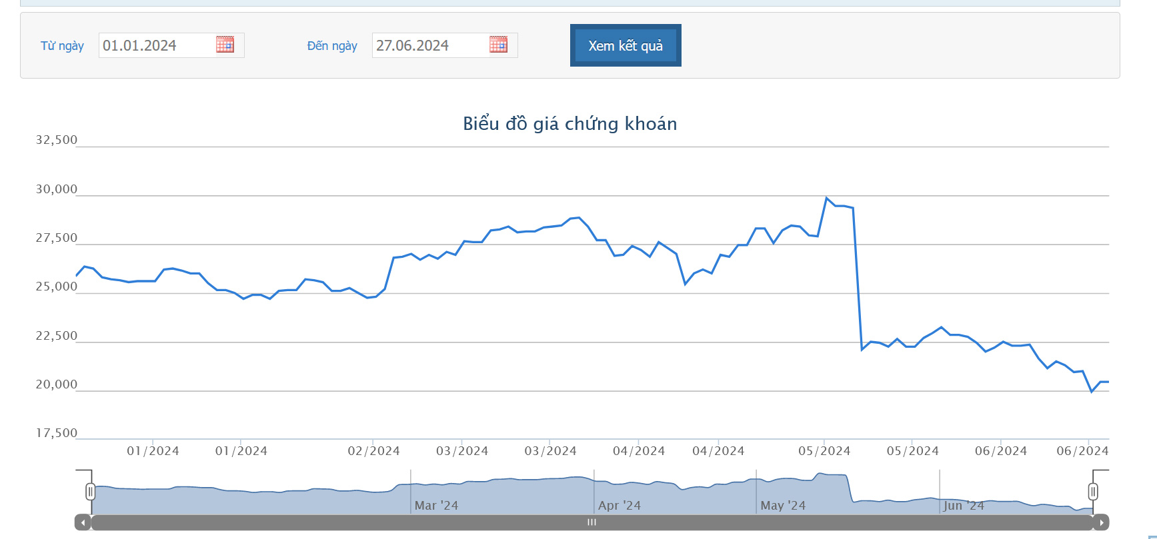Click the Đến ngày label
This screenshot has width=1157, height=539.
point(332,46)
